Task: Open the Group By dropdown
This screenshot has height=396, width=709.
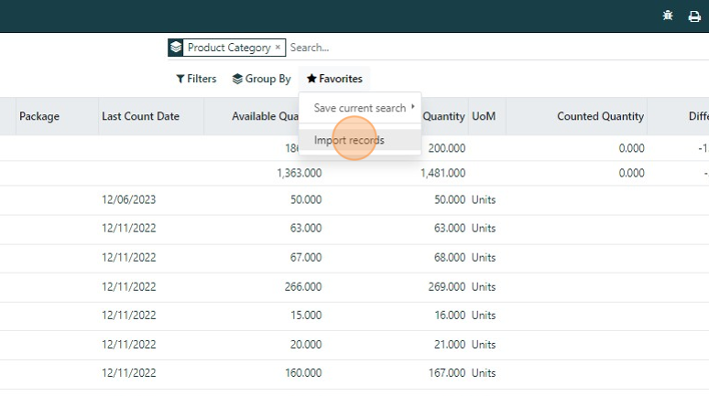Action: (262, 79)
